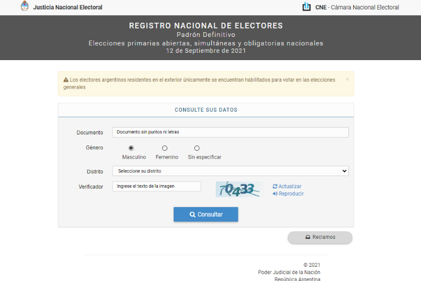
Task: Select the Femenino gender option
Action: [x=165, y=148]
